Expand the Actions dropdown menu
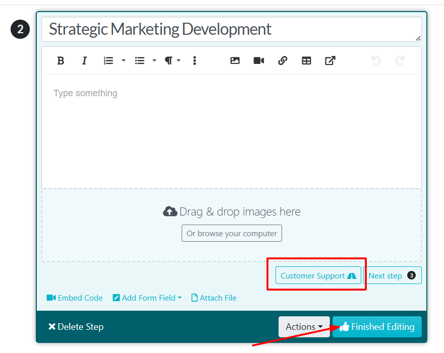 pyautogui.click(x=304, y=327)
